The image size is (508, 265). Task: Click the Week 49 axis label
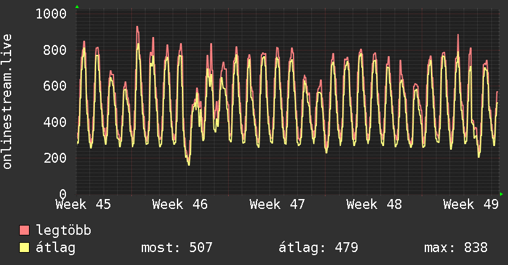pyautogui.click(x=471, y=205)
